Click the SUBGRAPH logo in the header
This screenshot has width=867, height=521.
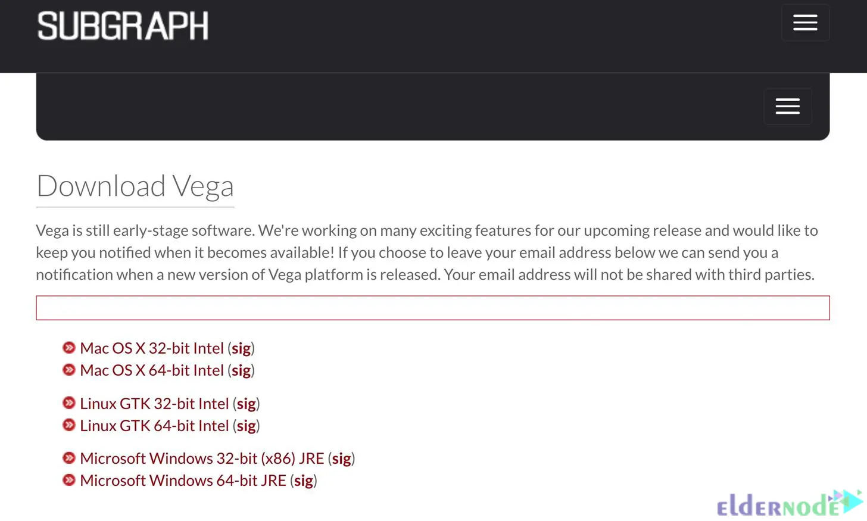(x=123, y=25)
